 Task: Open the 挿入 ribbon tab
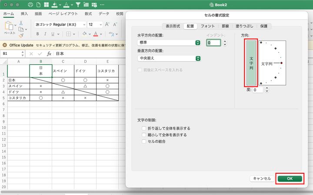pos(24,14)
